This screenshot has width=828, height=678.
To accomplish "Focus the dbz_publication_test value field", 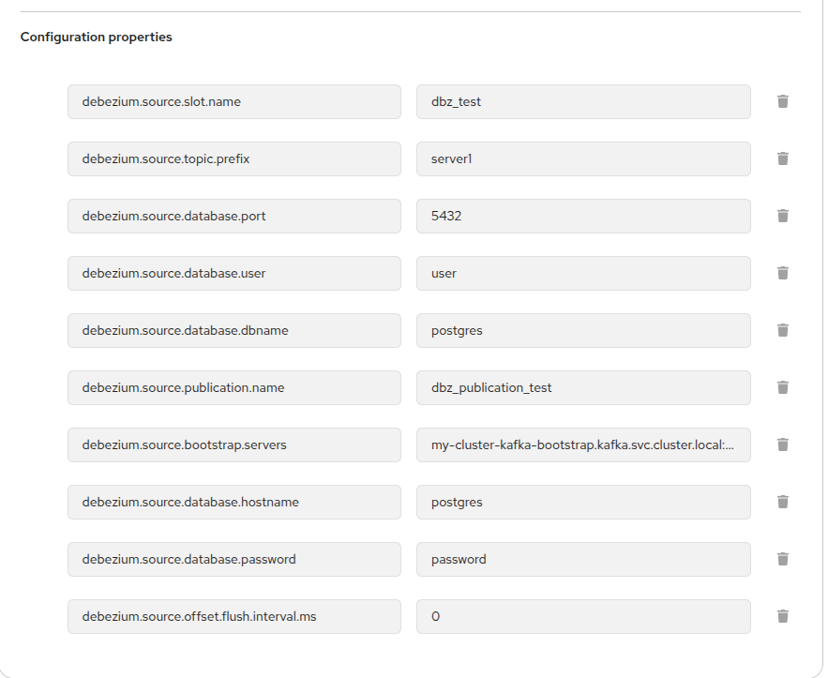I will [x=582, y=387].
